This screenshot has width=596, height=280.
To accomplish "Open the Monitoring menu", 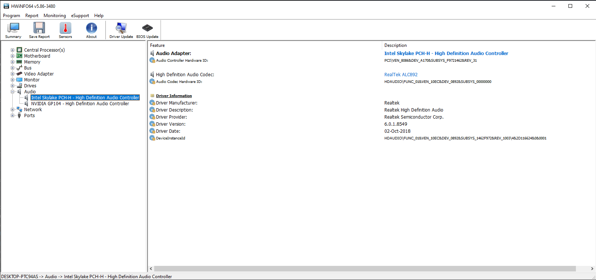I will tap(55, 16).
